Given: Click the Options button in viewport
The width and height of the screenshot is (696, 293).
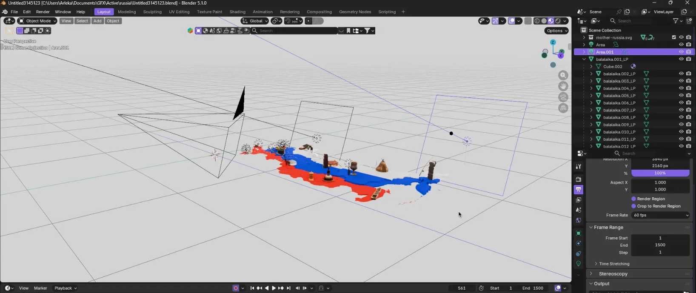Looking at the screenshot, I should 556,31.
